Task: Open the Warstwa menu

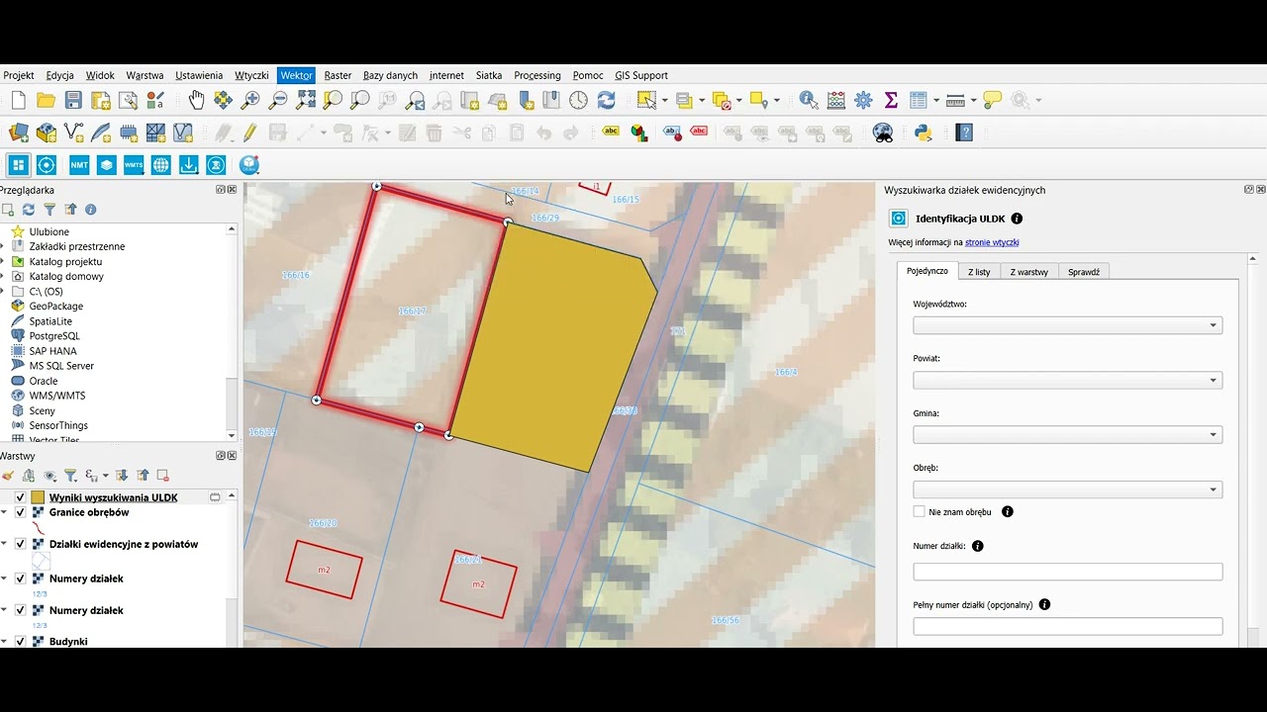Action: (145, 75)
